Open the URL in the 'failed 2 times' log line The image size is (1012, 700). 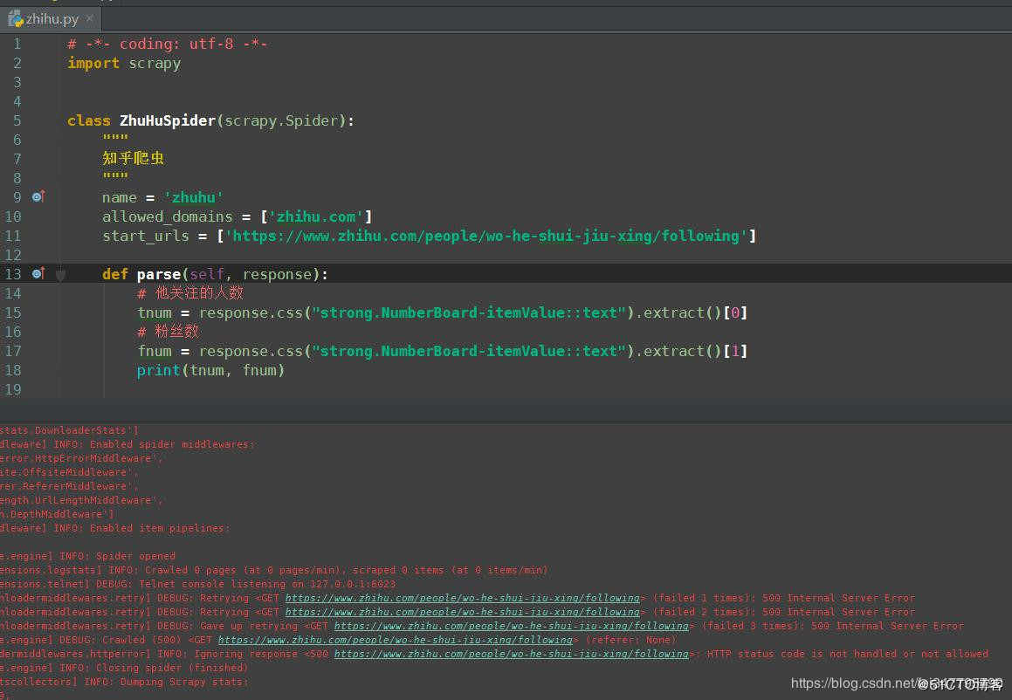click(x=462, y=612)
